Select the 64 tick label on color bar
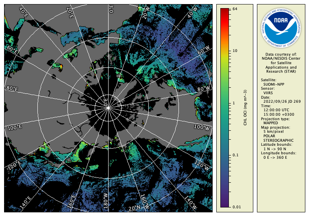This screenshot has height=216, width=309. pos(235,9)
